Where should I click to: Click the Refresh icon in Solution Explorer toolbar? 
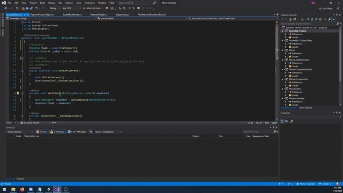pos(312,19)
